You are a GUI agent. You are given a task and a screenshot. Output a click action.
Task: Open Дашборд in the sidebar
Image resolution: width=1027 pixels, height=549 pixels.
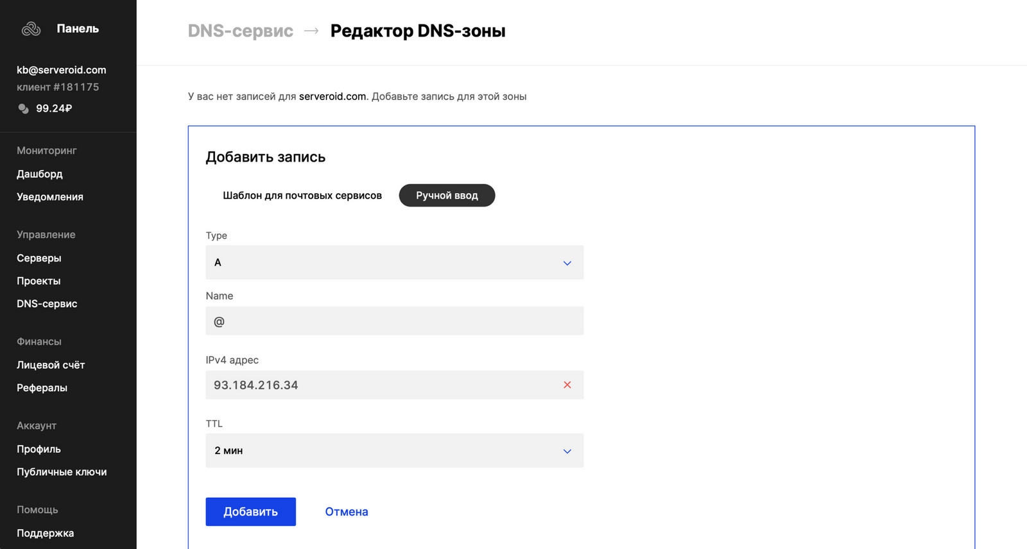[40, 174]
